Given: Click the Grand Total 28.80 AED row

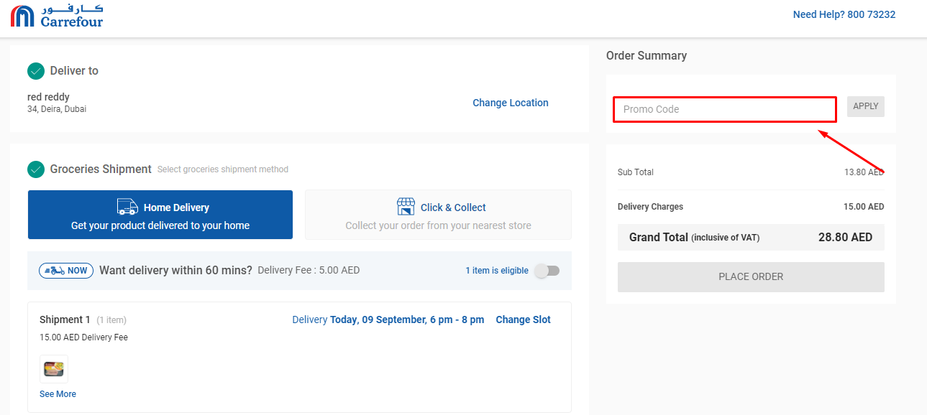Looking at the screenshot, I should coord(751,237).
